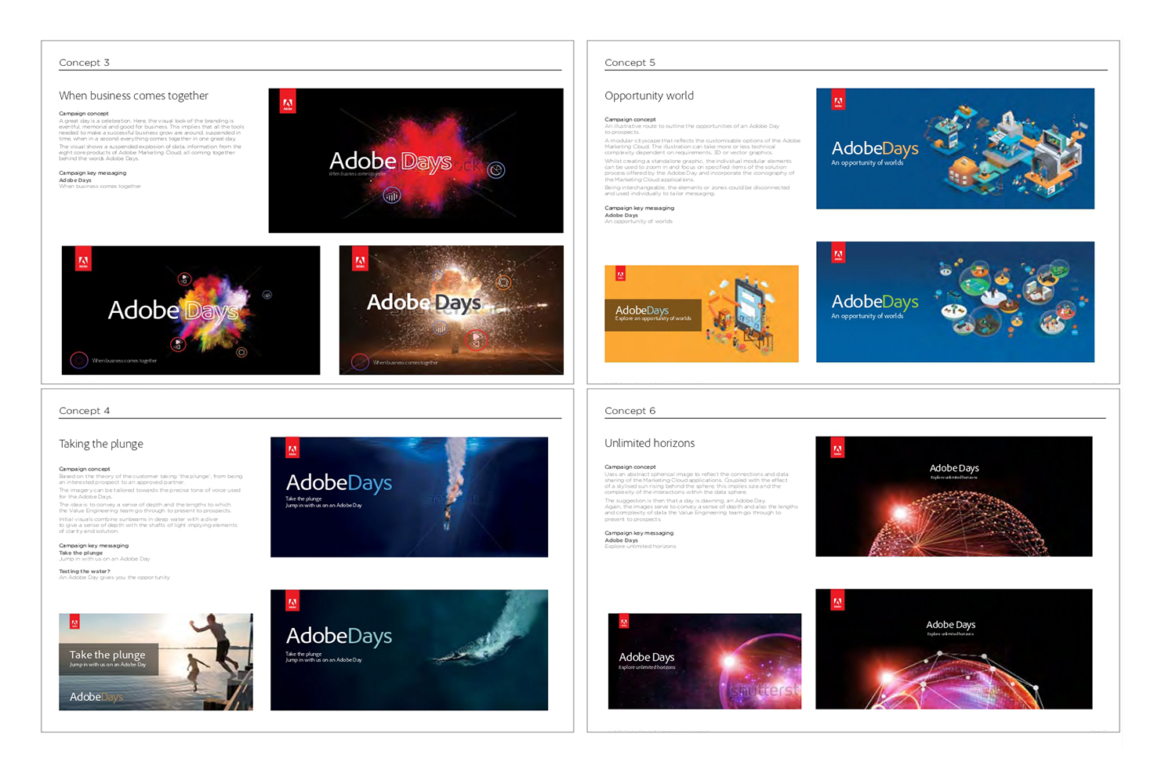1176x784 pixels.
Task: Click 'Campaign key messaging' label under Concept 5
Action: click(x=639, y=209)
